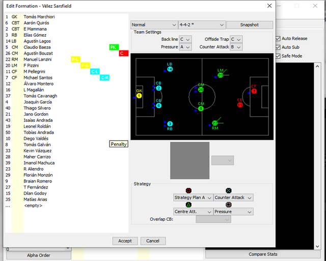Viewport: 326px width, 261px height.
Task: Click the green PK penalty taker tag
Action: (114, 47)
